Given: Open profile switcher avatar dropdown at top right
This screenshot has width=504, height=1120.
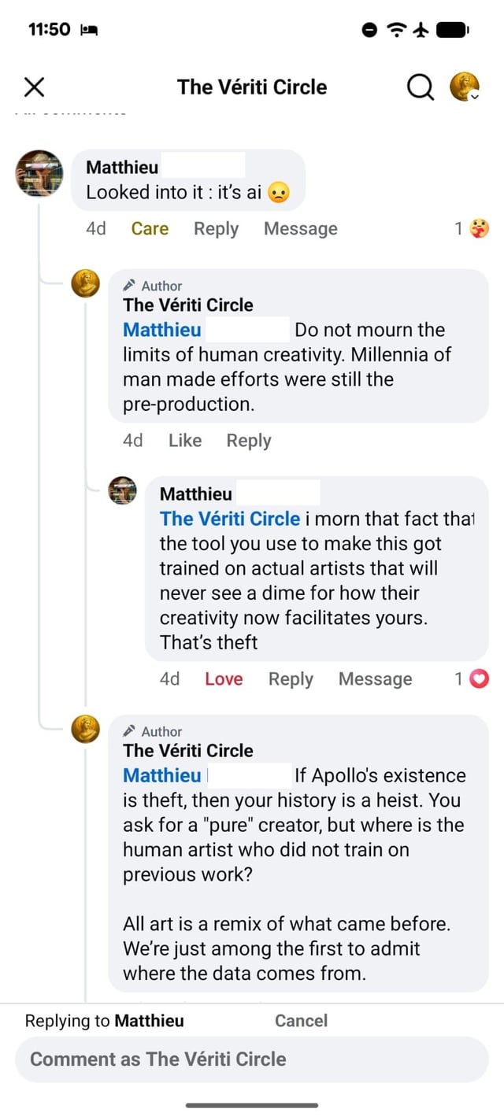Looking at the screenshot, I should coord(465,87).
